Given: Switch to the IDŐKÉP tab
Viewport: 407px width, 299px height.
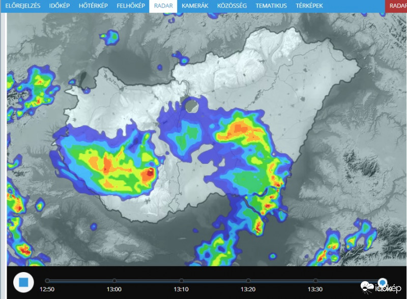Looking at the screenshot, I should 59,6.
